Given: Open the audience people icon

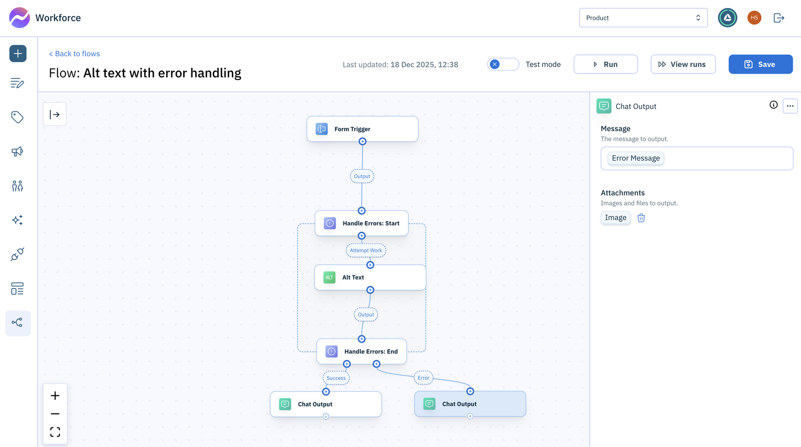Looking at the screenshot, I should [17, 186].
